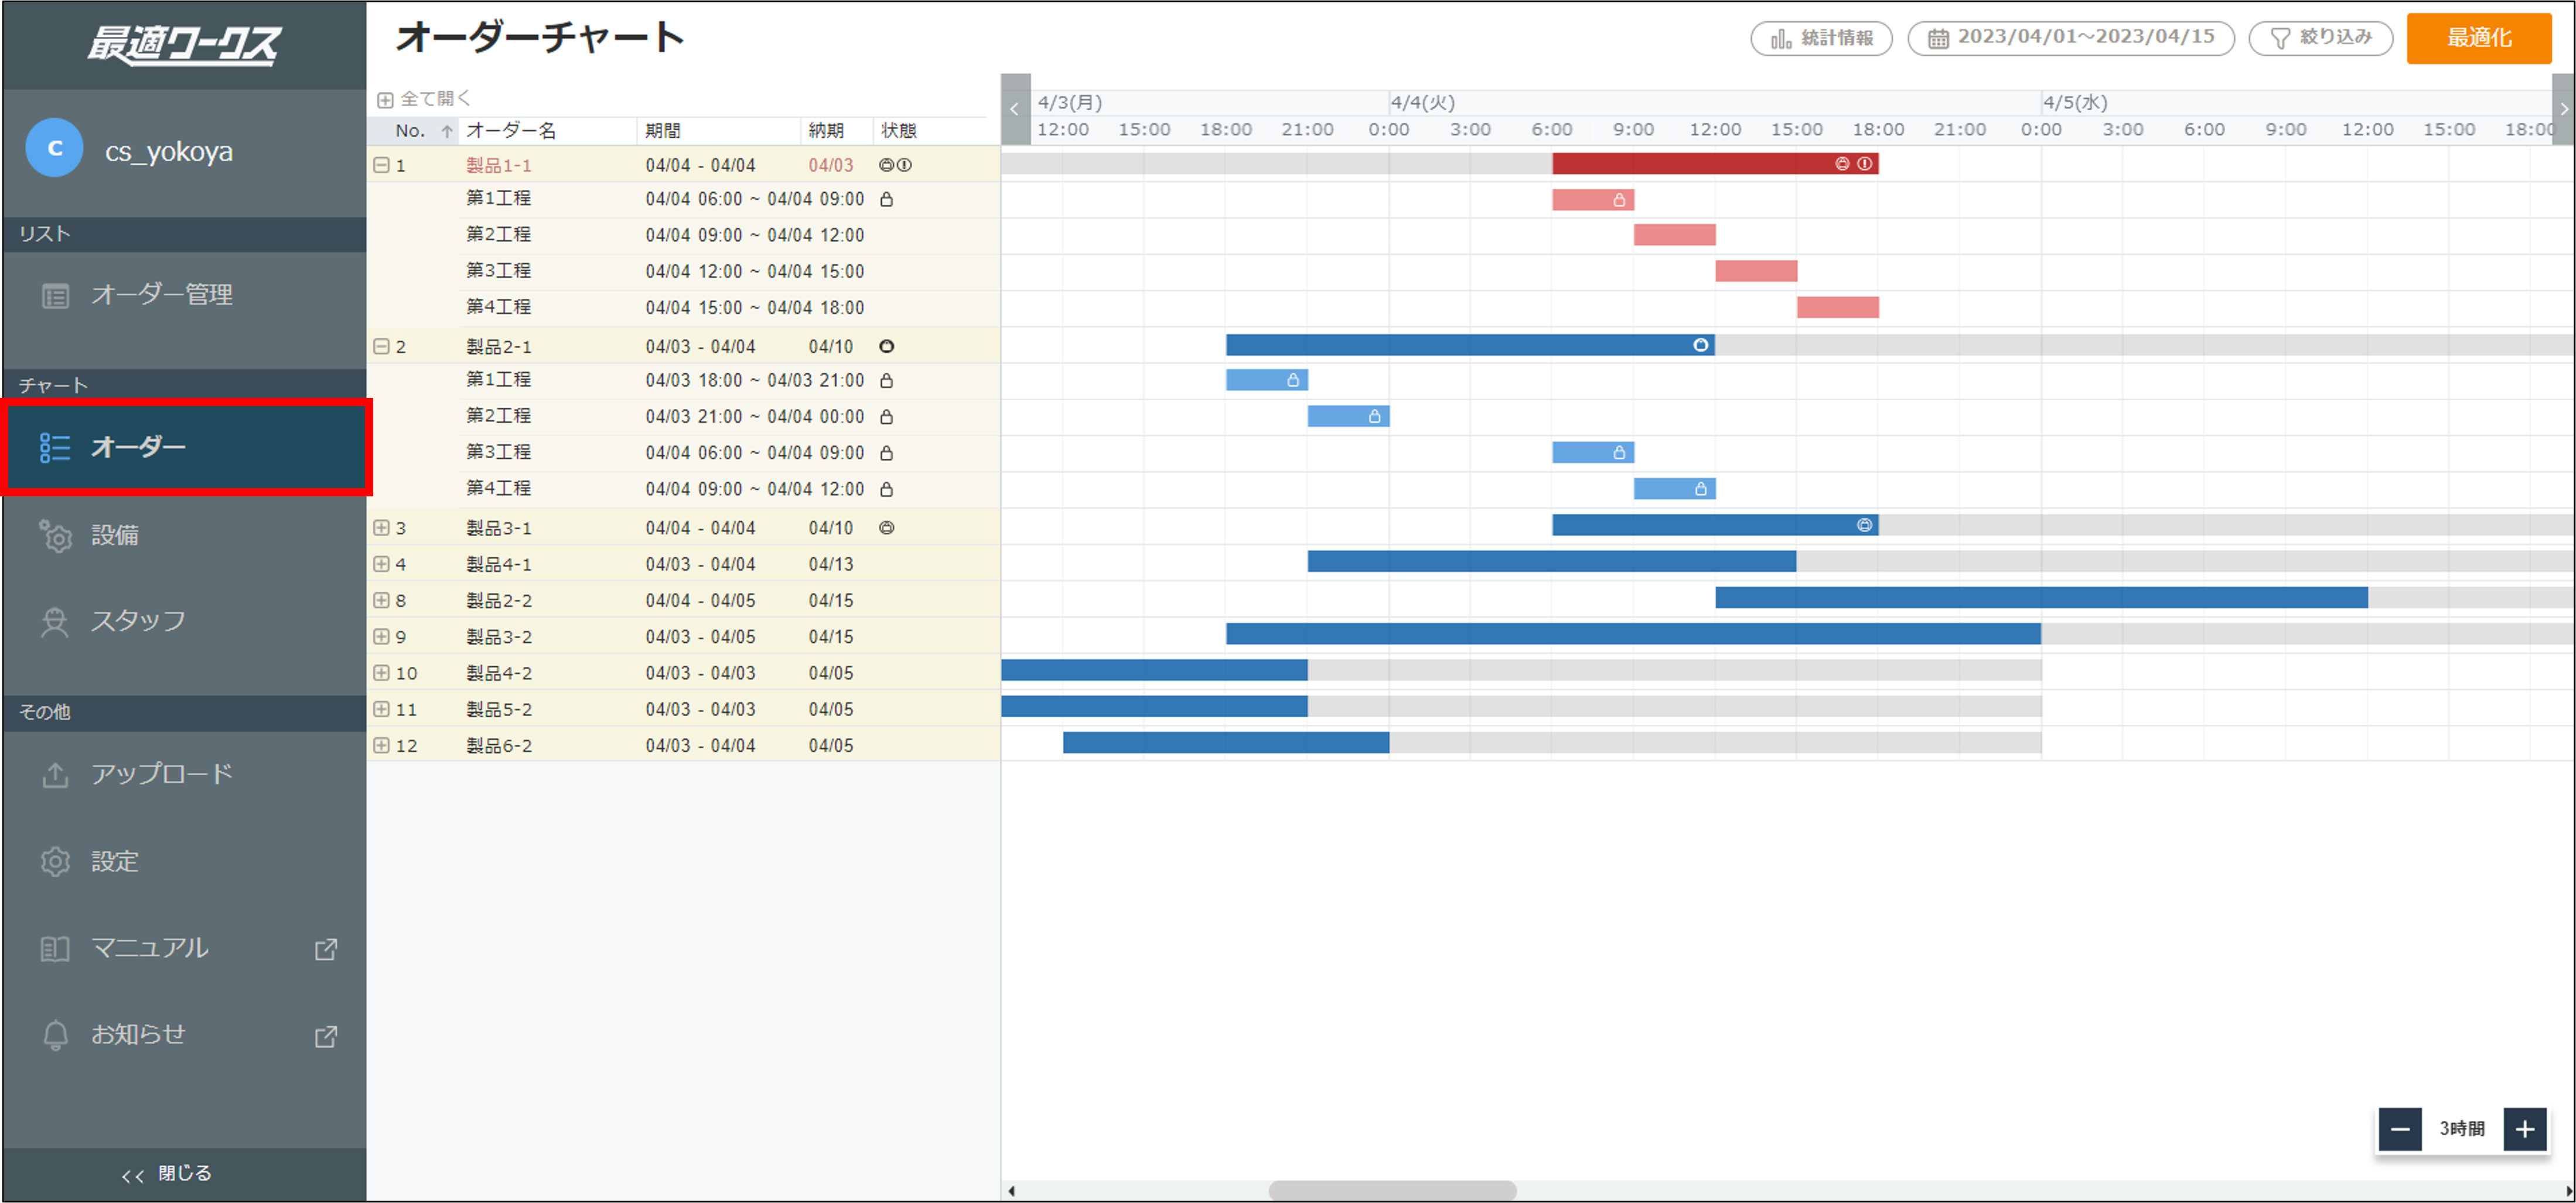Open the スタッフ chart view
The image size is (2576, 1203).
185,621
